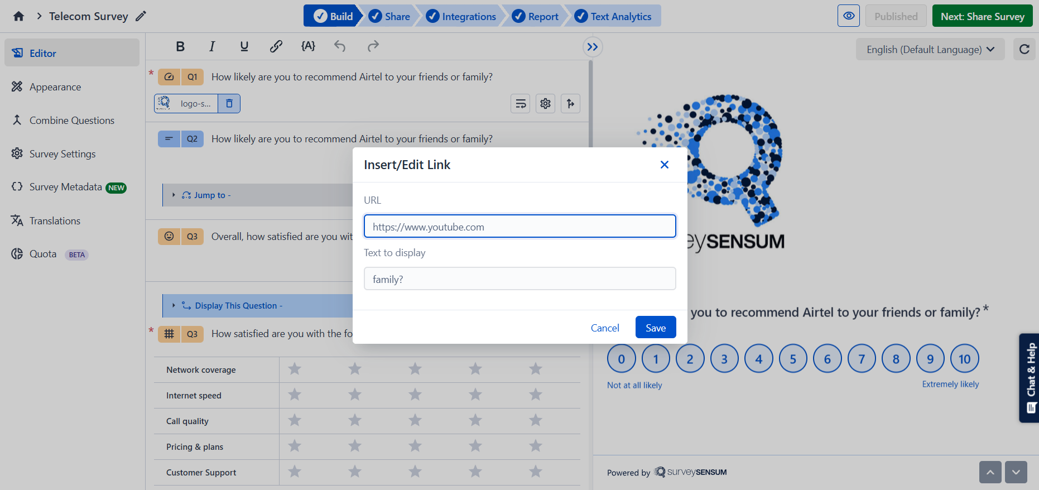Select NPS score 7 in preview
This screenshot has height=490, width=1039.
862,359
